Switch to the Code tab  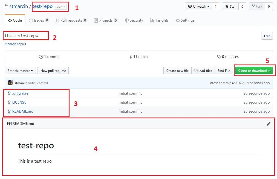pyautogui.click(x=15, y=20)
